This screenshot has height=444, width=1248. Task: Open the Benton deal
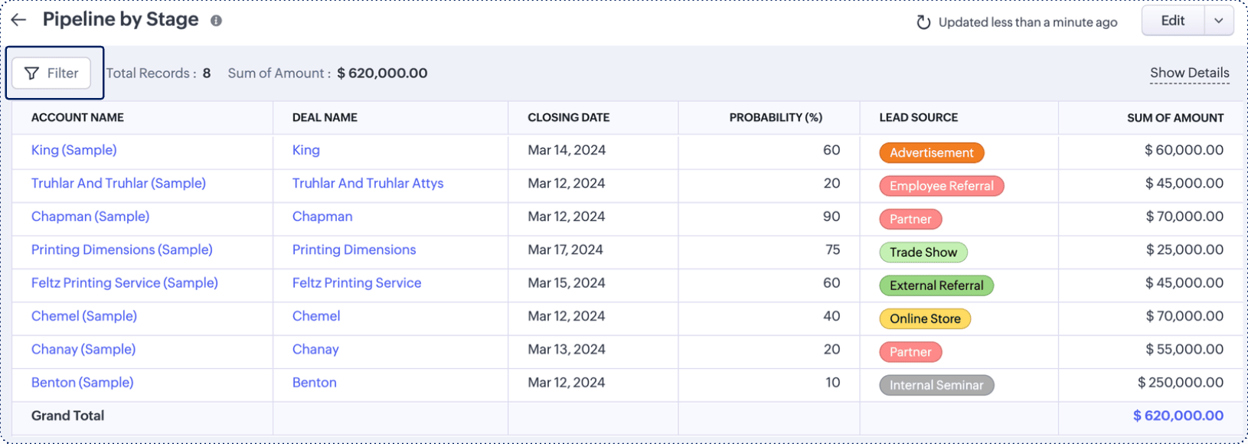[314, 383]
